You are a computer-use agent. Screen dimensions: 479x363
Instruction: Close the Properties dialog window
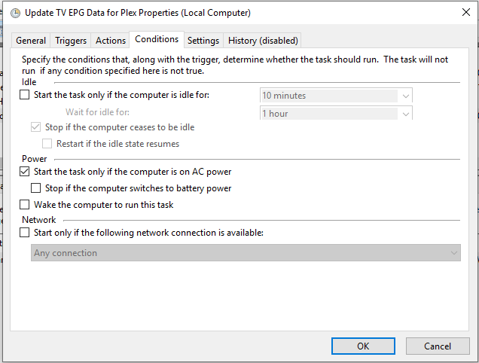click(461, 13)
